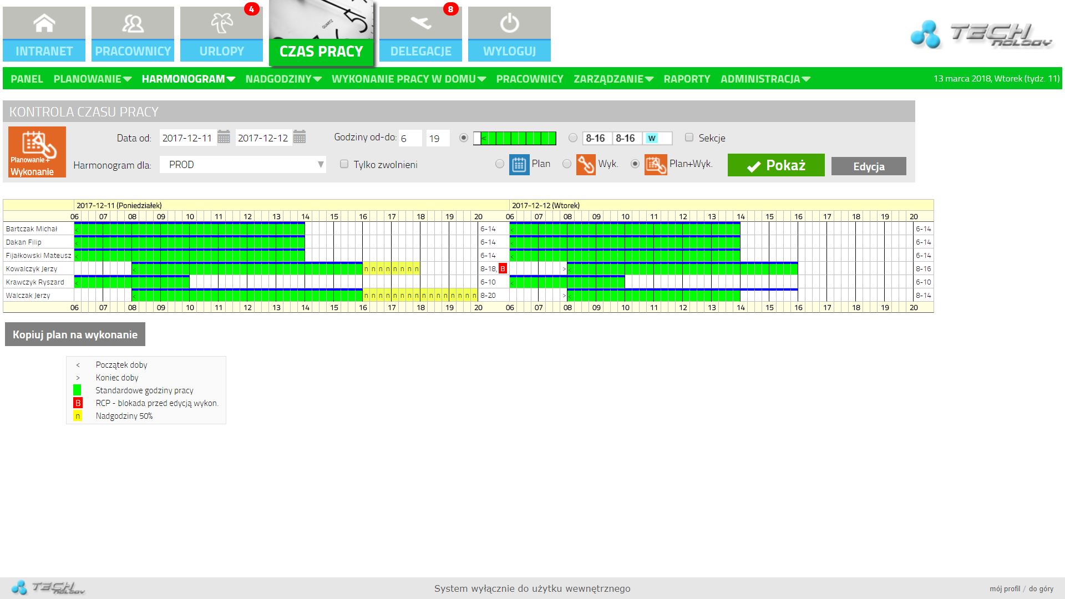Open calendar picker for start date
1065x599 pixels.
pos(224,138)
